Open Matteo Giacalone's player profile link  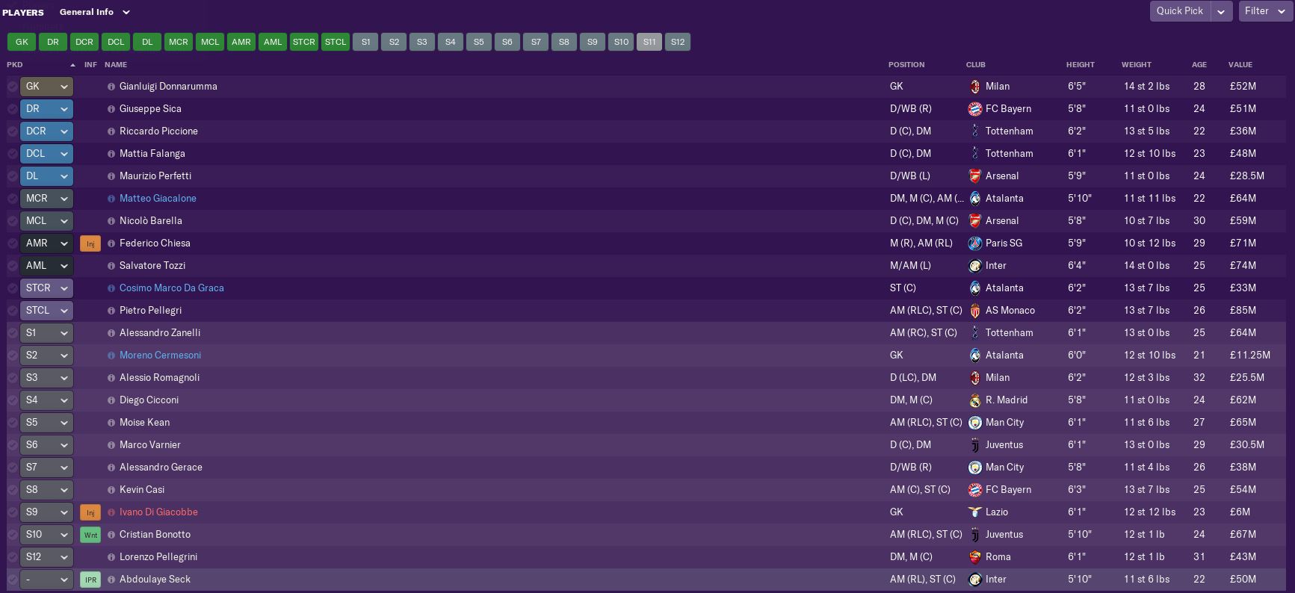point(158,199)
